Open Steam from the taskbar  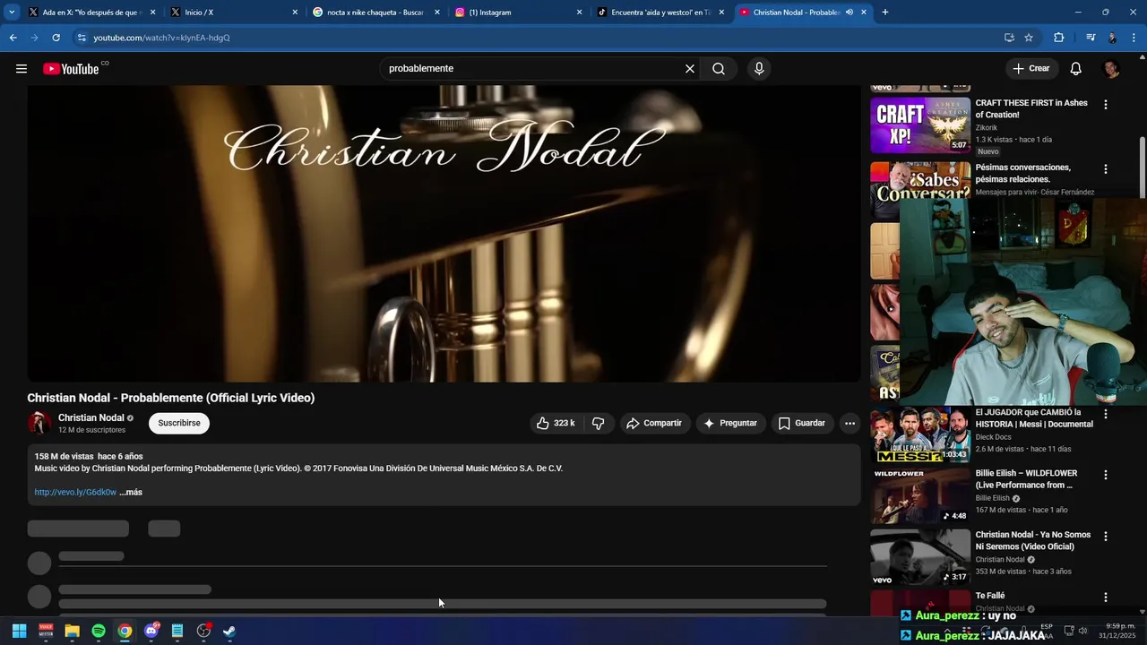(x=229, y=631)
